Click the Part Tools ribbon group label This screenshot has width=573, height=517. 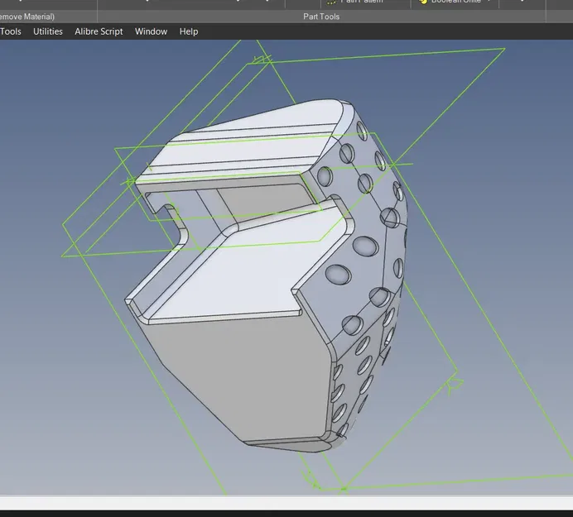tap(322, 17)
